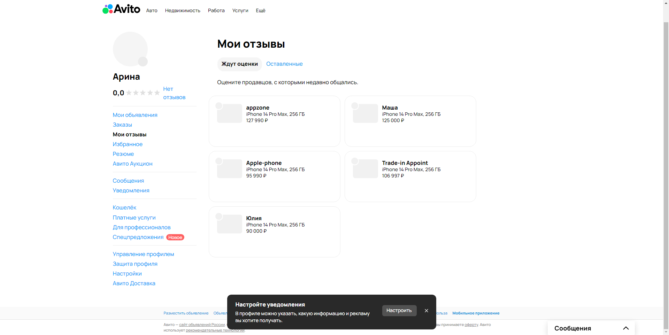Click the Настроить button in popup
The width and height of the screenshot is (669, 335).
pos(399,311)
